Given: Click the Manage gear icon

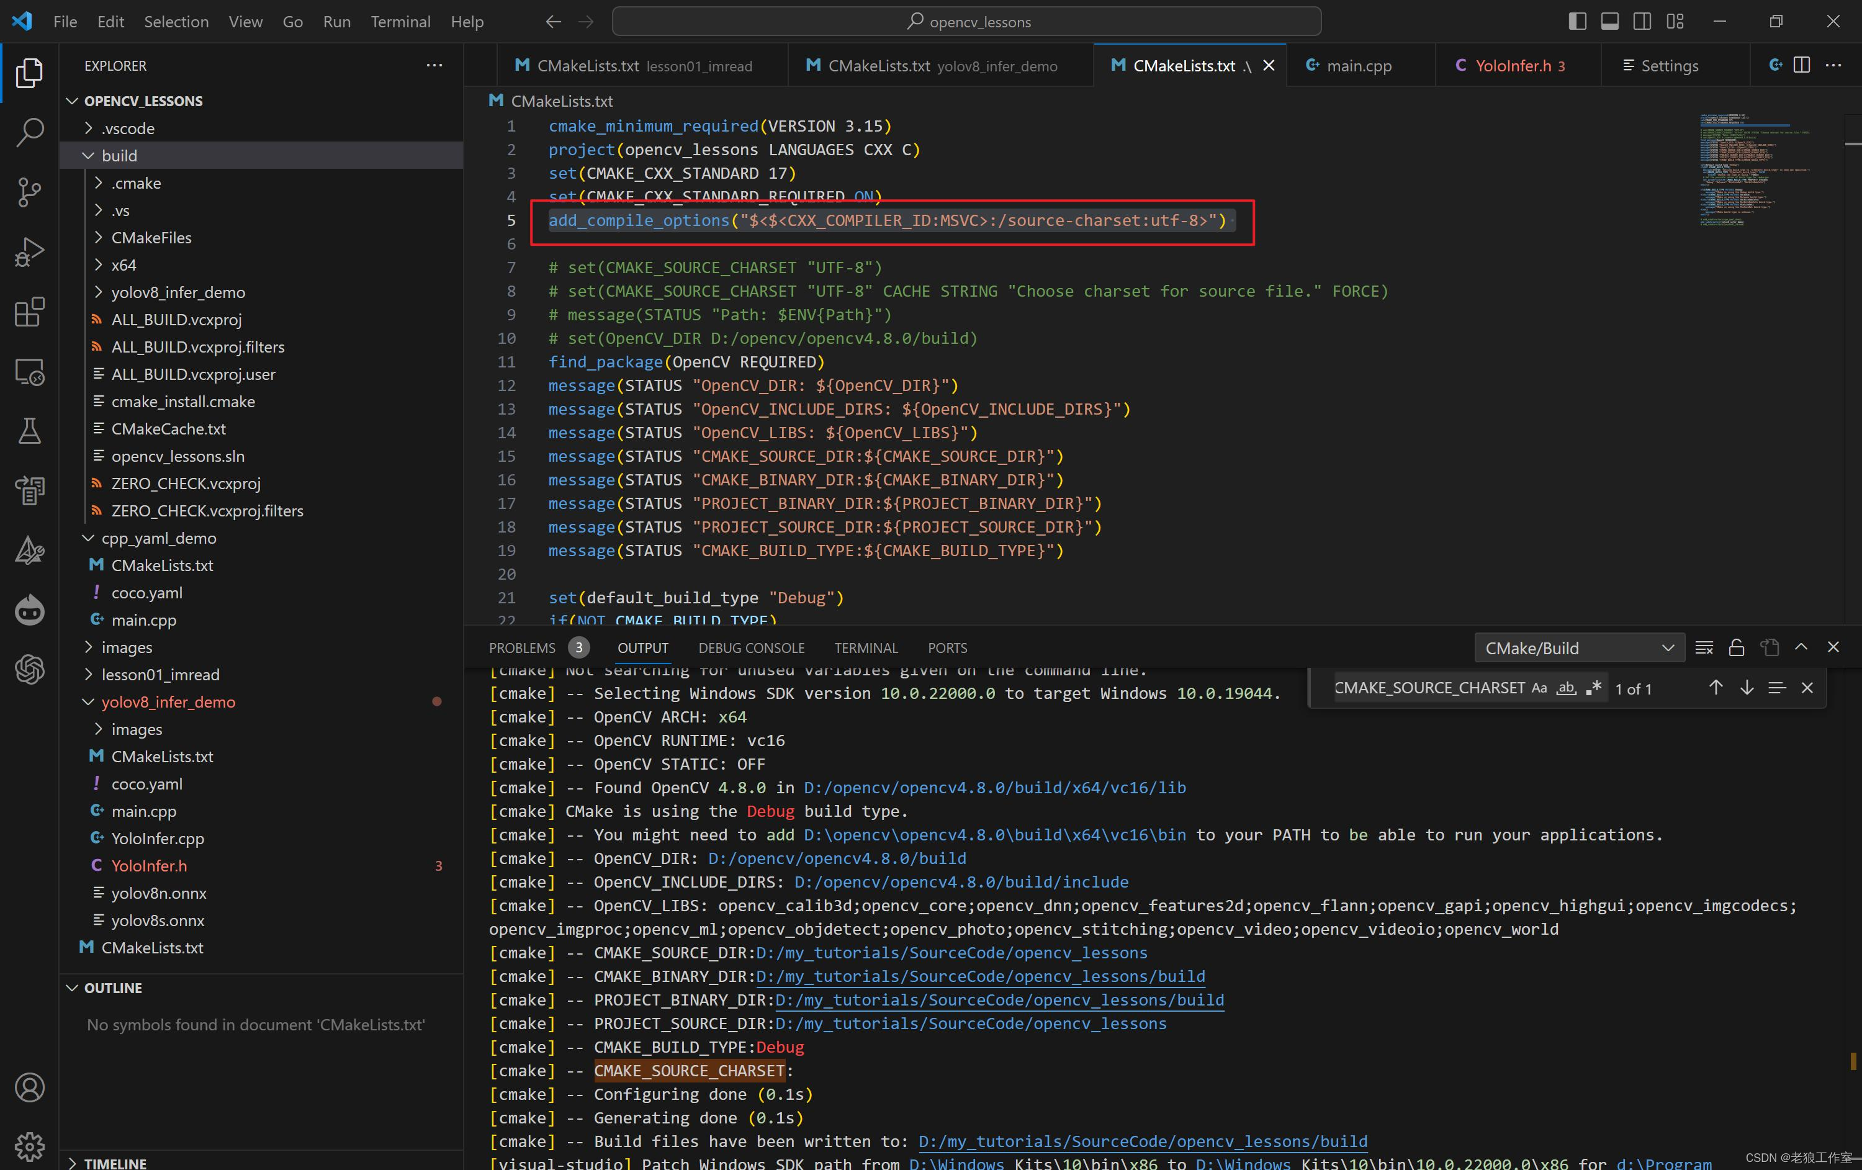Looking at the screenshot, I should 29,1146.
